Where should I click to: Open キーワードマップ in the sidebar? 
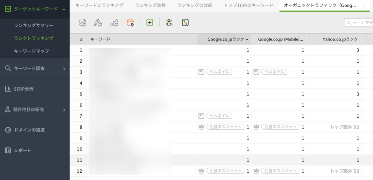[x=32, y=51]
